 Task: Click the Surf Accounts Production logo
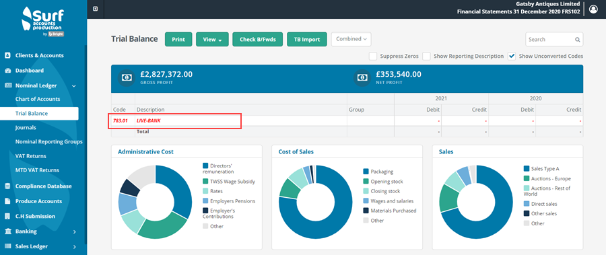click(x=43, y=22)
